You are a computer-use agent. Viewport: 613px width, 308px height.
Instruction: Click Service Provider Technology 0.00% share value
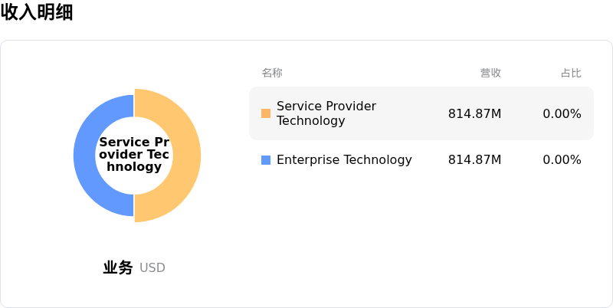coord(562,114)
